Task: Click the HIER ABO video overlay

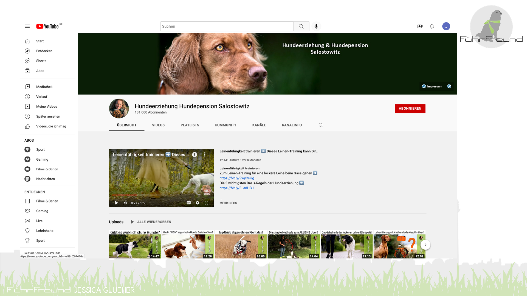Action: coord(207,191)
